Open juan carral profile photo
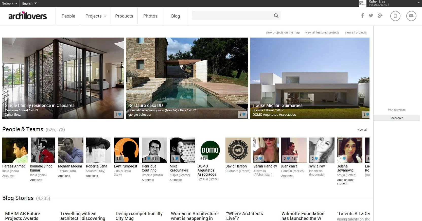Screen dimensions: 422x221 [x=294, y=150]
